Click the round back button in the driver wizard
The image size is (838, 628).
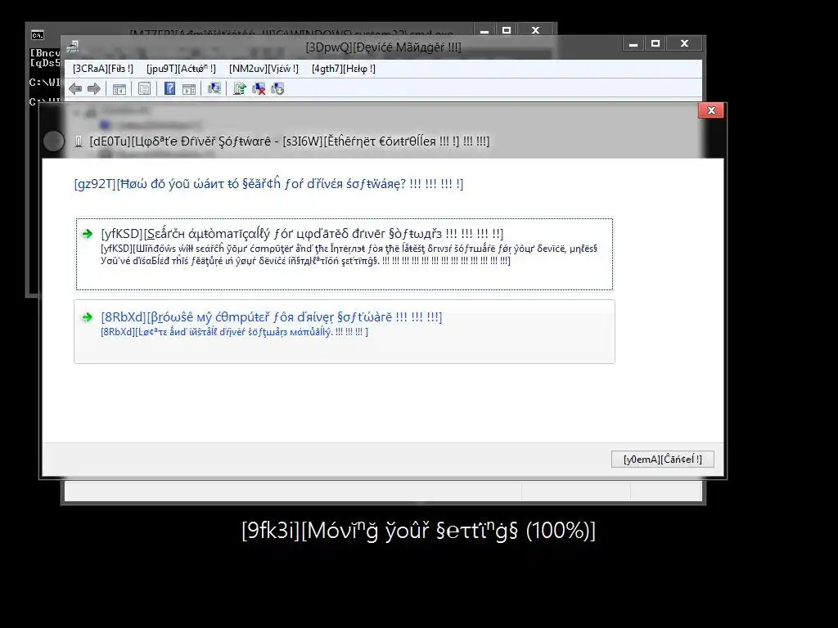(53, 141)
